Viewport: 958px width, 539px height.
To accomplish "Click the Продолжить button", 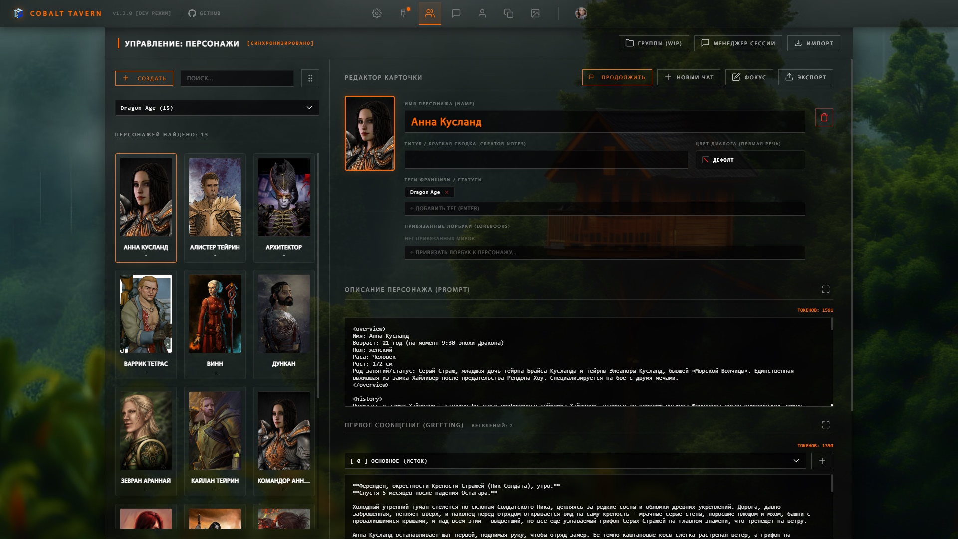I will [x=617, y=77].
